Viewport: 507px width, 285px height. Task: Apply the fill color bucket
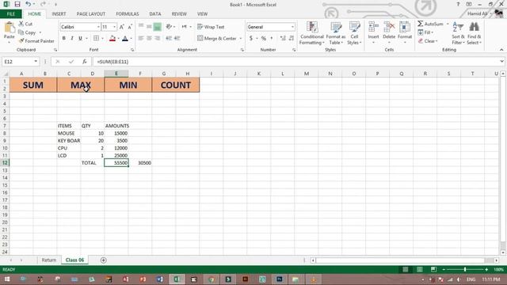coord(112,38)
